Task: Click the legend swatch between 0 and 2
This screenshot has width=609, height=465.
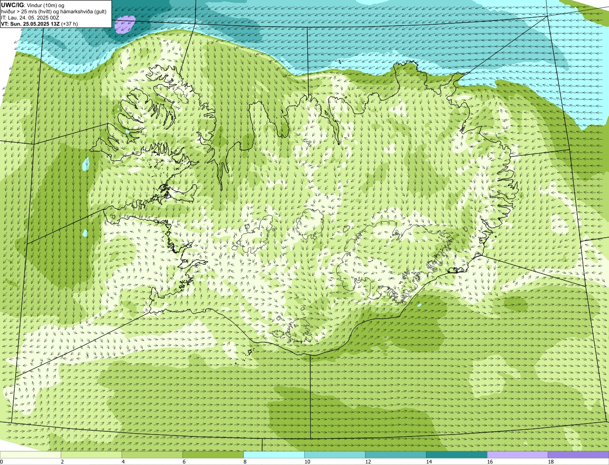Action: tap(30, 455)
